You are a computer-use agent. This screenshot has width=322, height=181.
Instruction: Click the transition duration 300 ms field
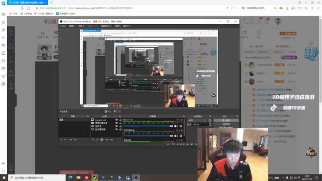[200, 124]
